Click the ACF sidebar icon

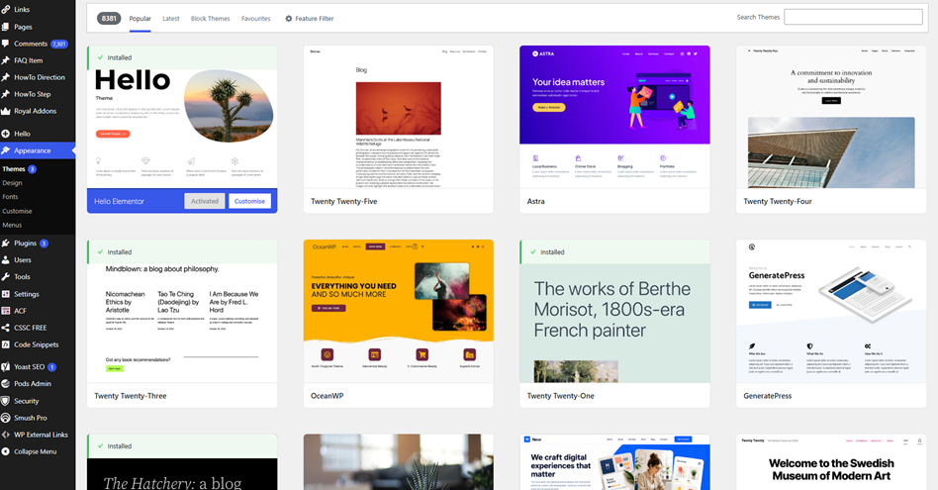6,311
